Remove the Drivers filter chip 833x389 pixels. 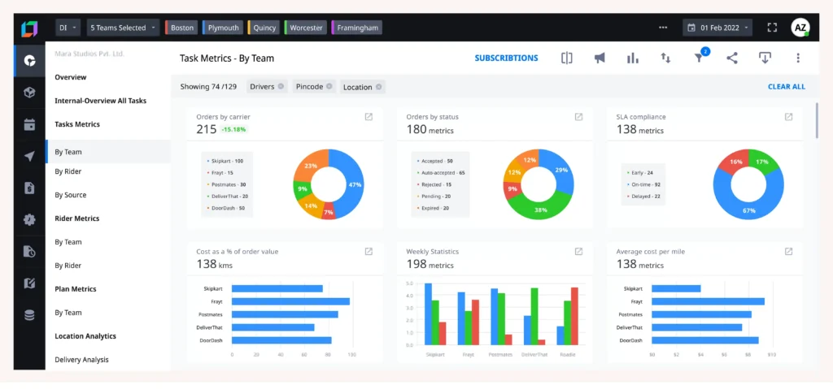tap(281, 86)
